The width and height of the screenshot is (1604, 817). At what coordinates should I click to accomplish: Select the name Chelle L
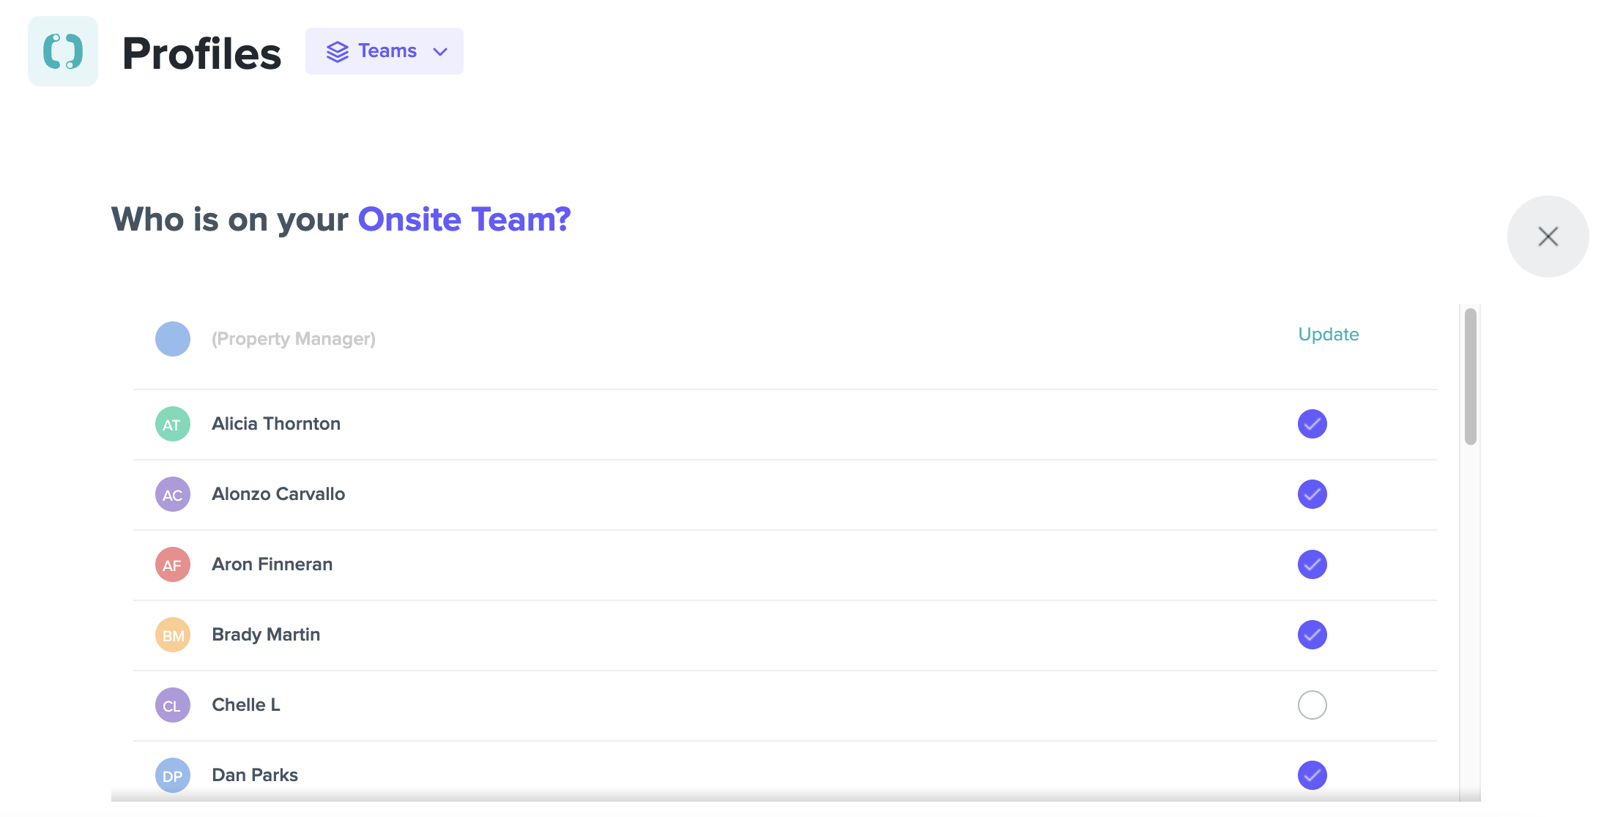click(246, 705)
